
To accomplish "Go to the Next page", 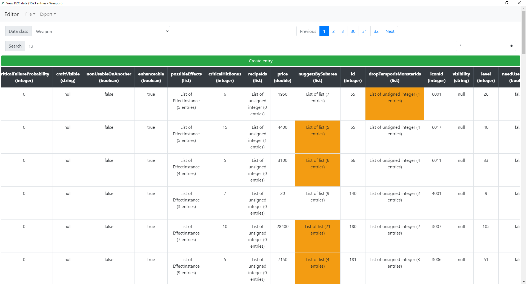I will [x=390, y=31].
